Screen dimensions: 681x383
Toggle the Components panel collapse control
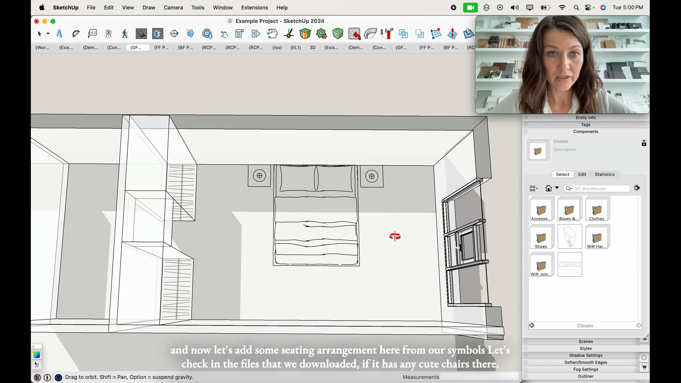pyautogui.click(x=526, y=131)
